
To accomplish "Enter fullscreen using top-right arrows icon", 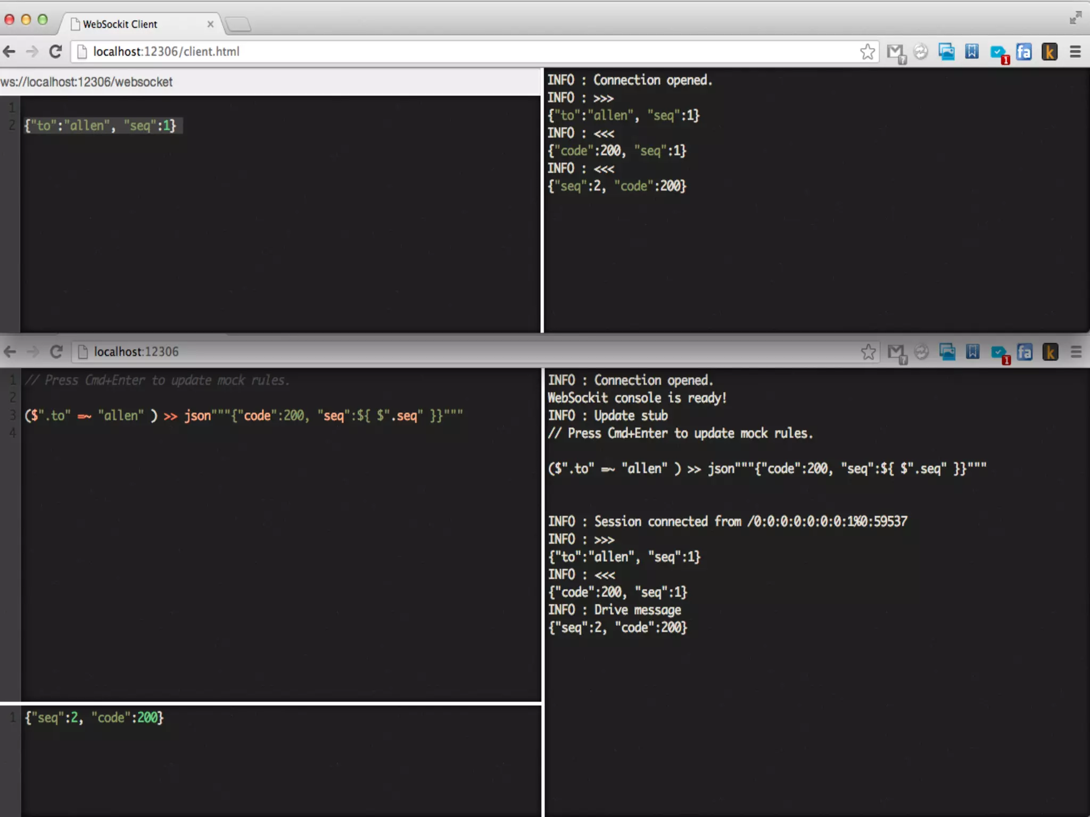I will tap(1075, 18).
